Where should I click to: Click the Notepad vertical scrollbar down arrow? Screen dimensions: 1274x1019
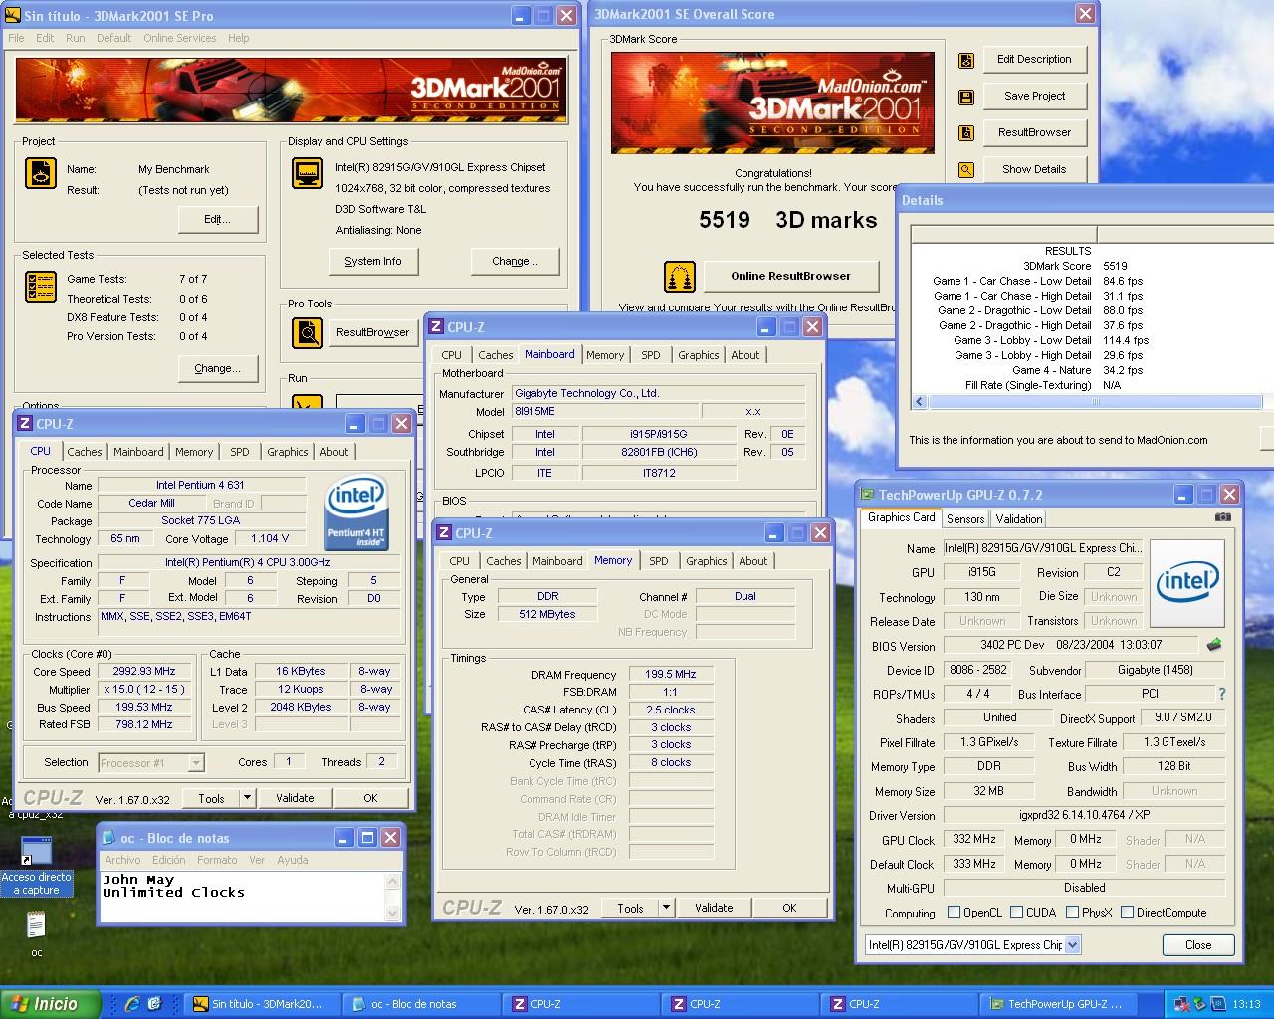click(393, 913)
